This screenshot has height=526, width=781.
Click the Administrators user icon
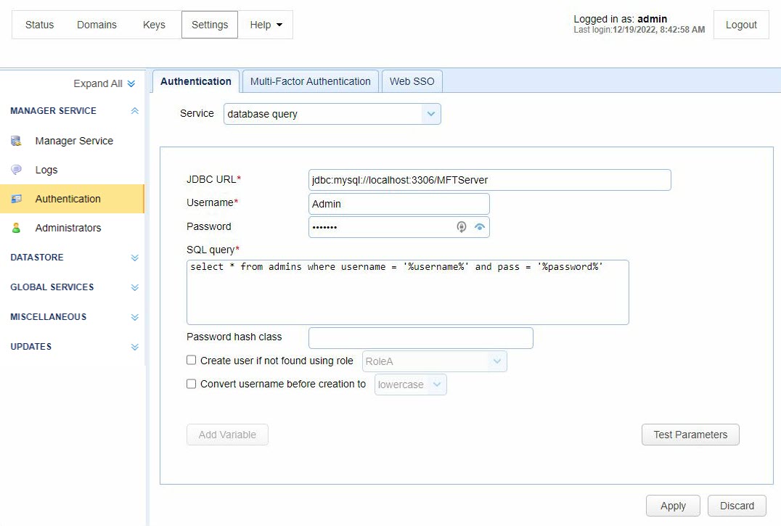(x=16, y=228)
